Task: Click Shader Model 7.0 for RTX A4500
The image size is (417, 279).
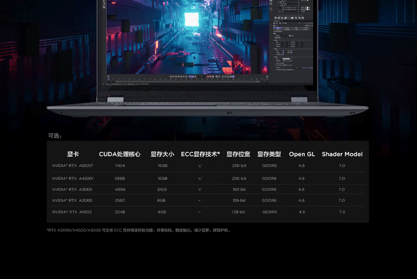Action: (342, 179)
